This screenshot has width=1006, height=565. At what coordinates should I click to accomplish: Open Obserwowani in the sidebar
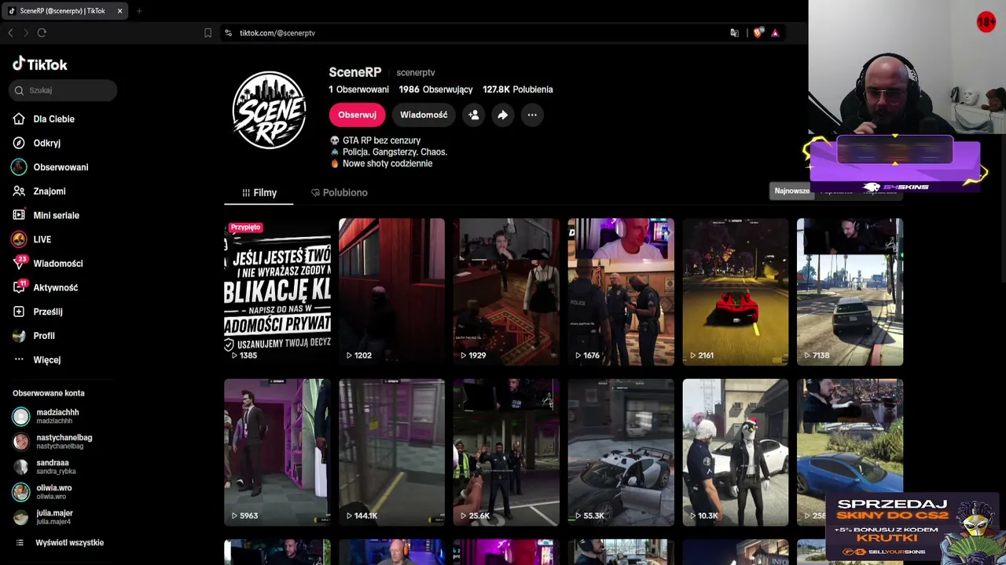coord(50,167)
